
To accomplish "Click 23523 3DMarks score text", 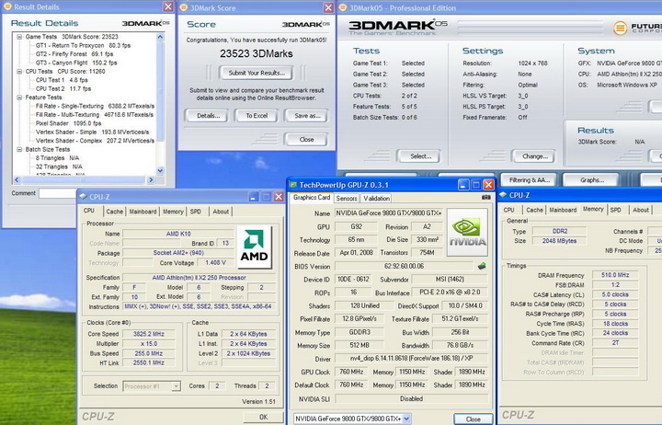I will pyautogui.click(x=257, y=53).
